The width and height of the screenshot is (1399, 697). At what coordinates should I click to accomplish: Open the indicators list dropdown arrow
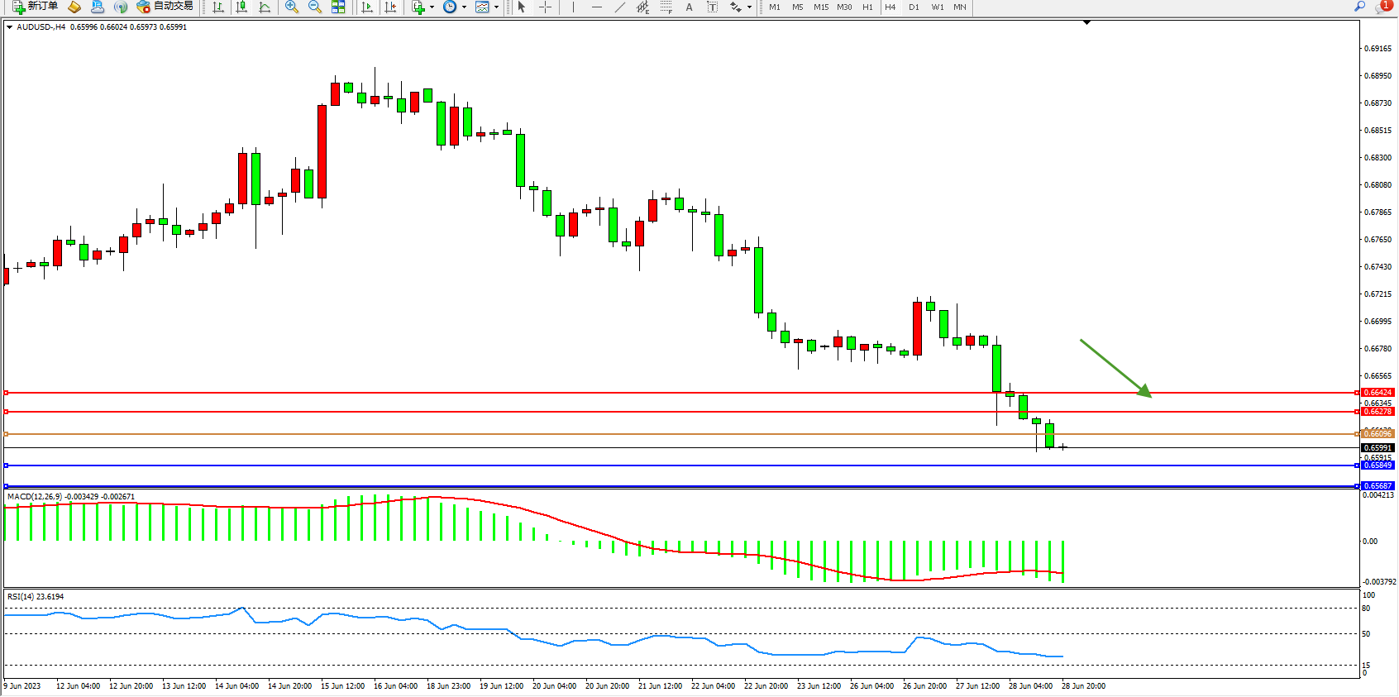(x=432, y=7)
